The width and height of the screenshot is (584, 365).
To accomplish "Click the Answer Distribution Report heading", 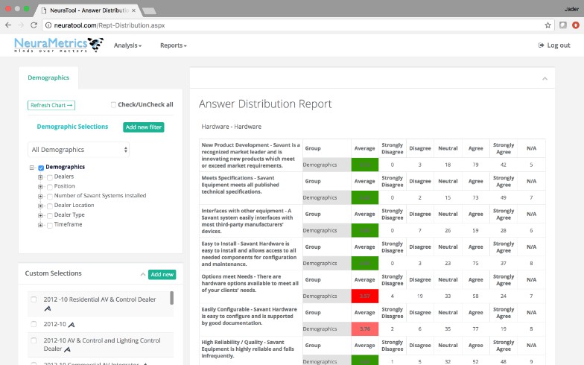I will (x=265, y=104).
